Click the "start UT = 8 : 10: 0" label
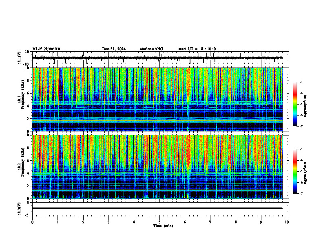The image size is (323, 249). [197, 49]
